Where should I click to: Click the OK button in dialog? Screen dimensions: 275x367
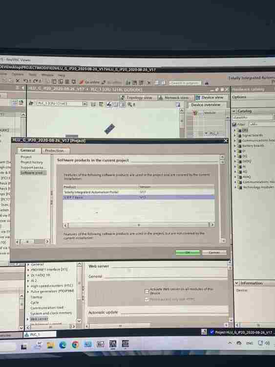(x=188, y=252)
